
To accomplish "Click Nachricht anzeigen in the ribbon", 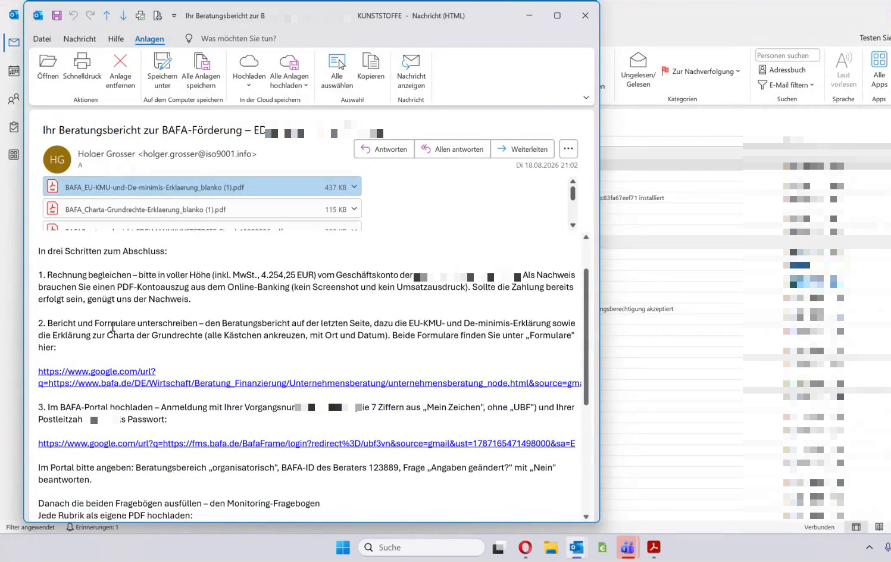I will (411, 71).
